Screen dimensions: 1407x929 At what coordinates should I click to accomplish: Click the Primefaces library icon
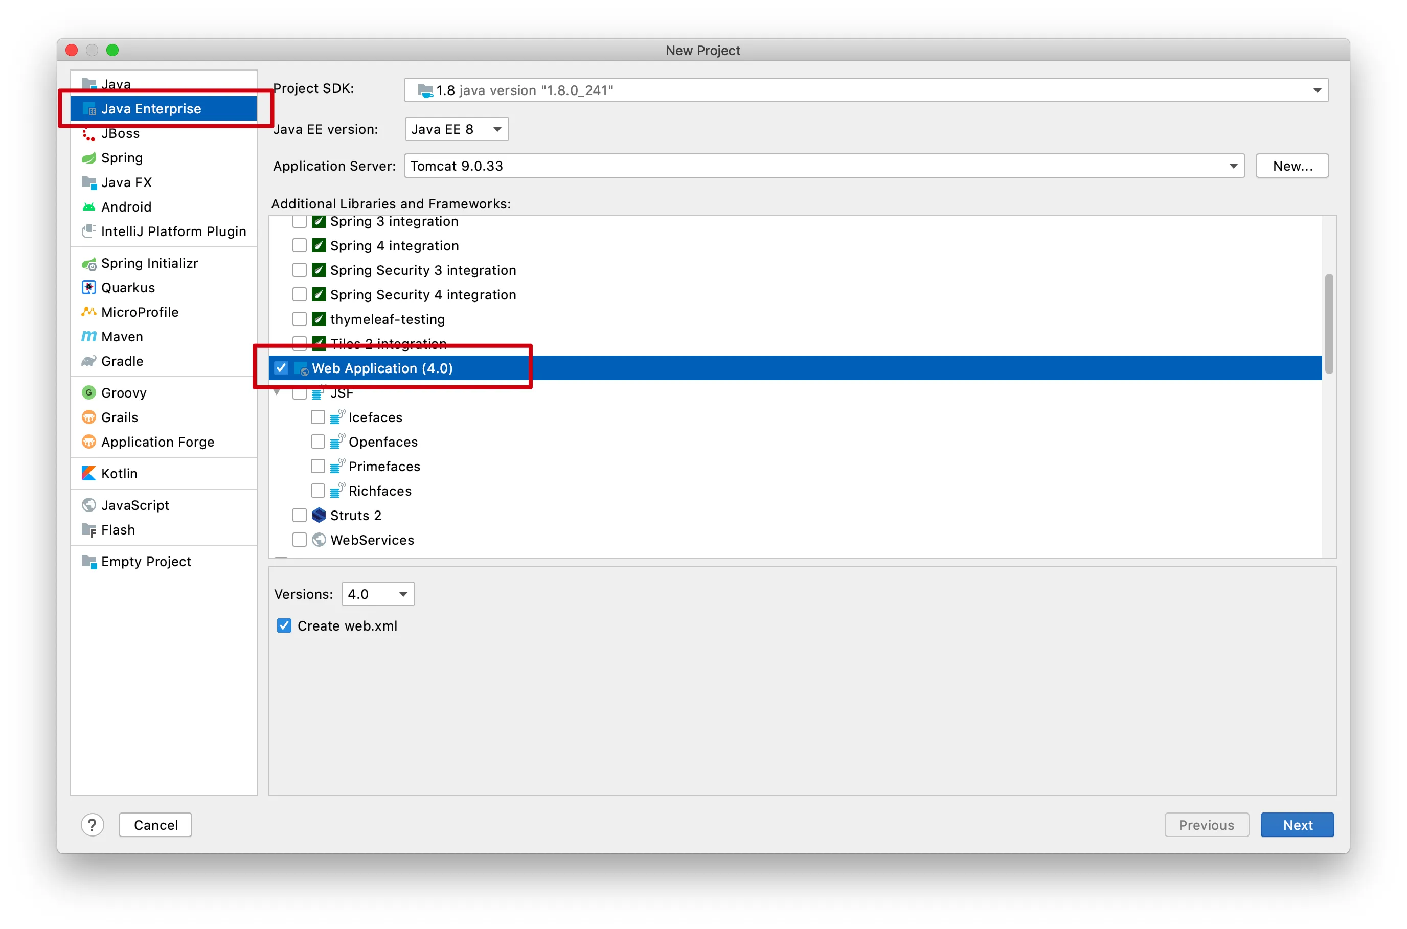pyautogui.click(x=337, y=466)
